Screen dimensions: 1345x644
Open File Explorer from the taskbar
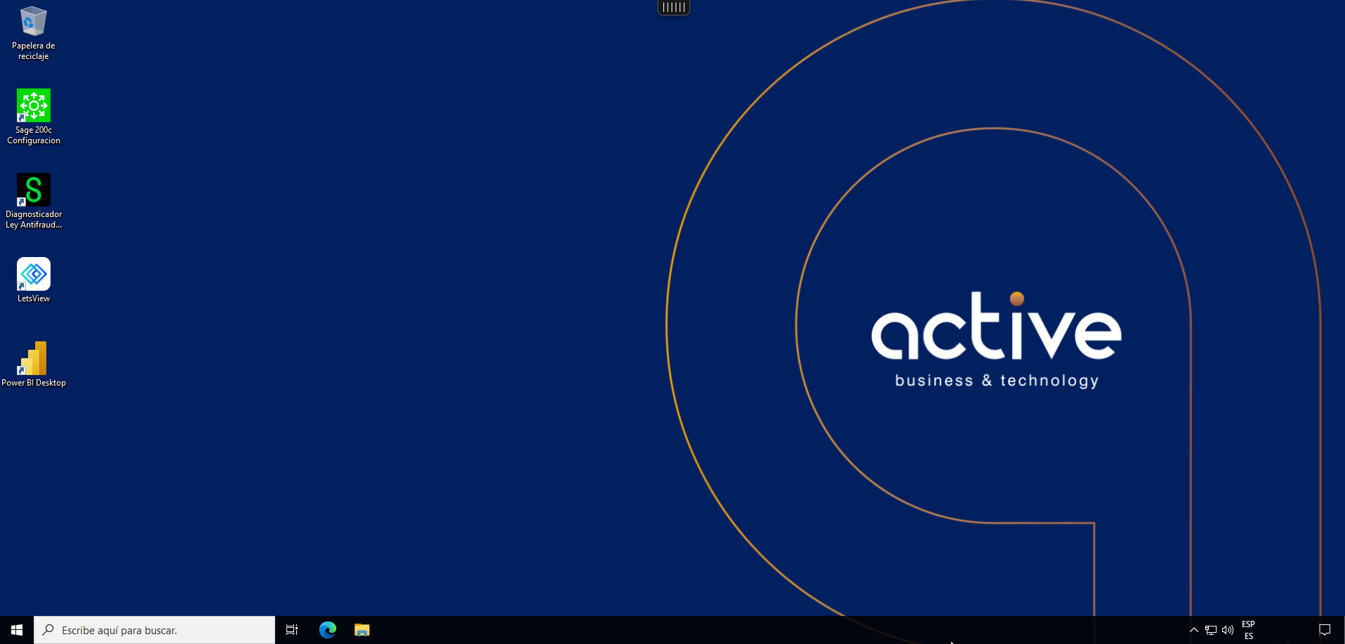point(362,630)
